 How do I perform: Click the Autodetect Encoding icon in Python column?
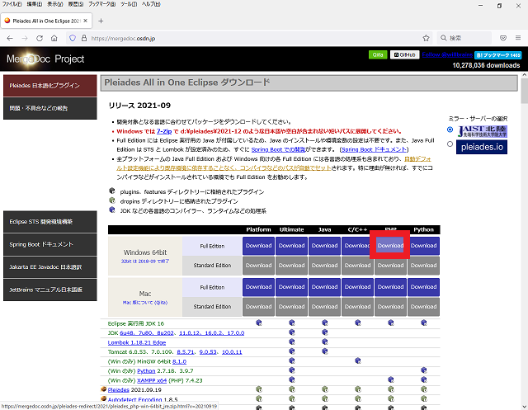(423, 399)
